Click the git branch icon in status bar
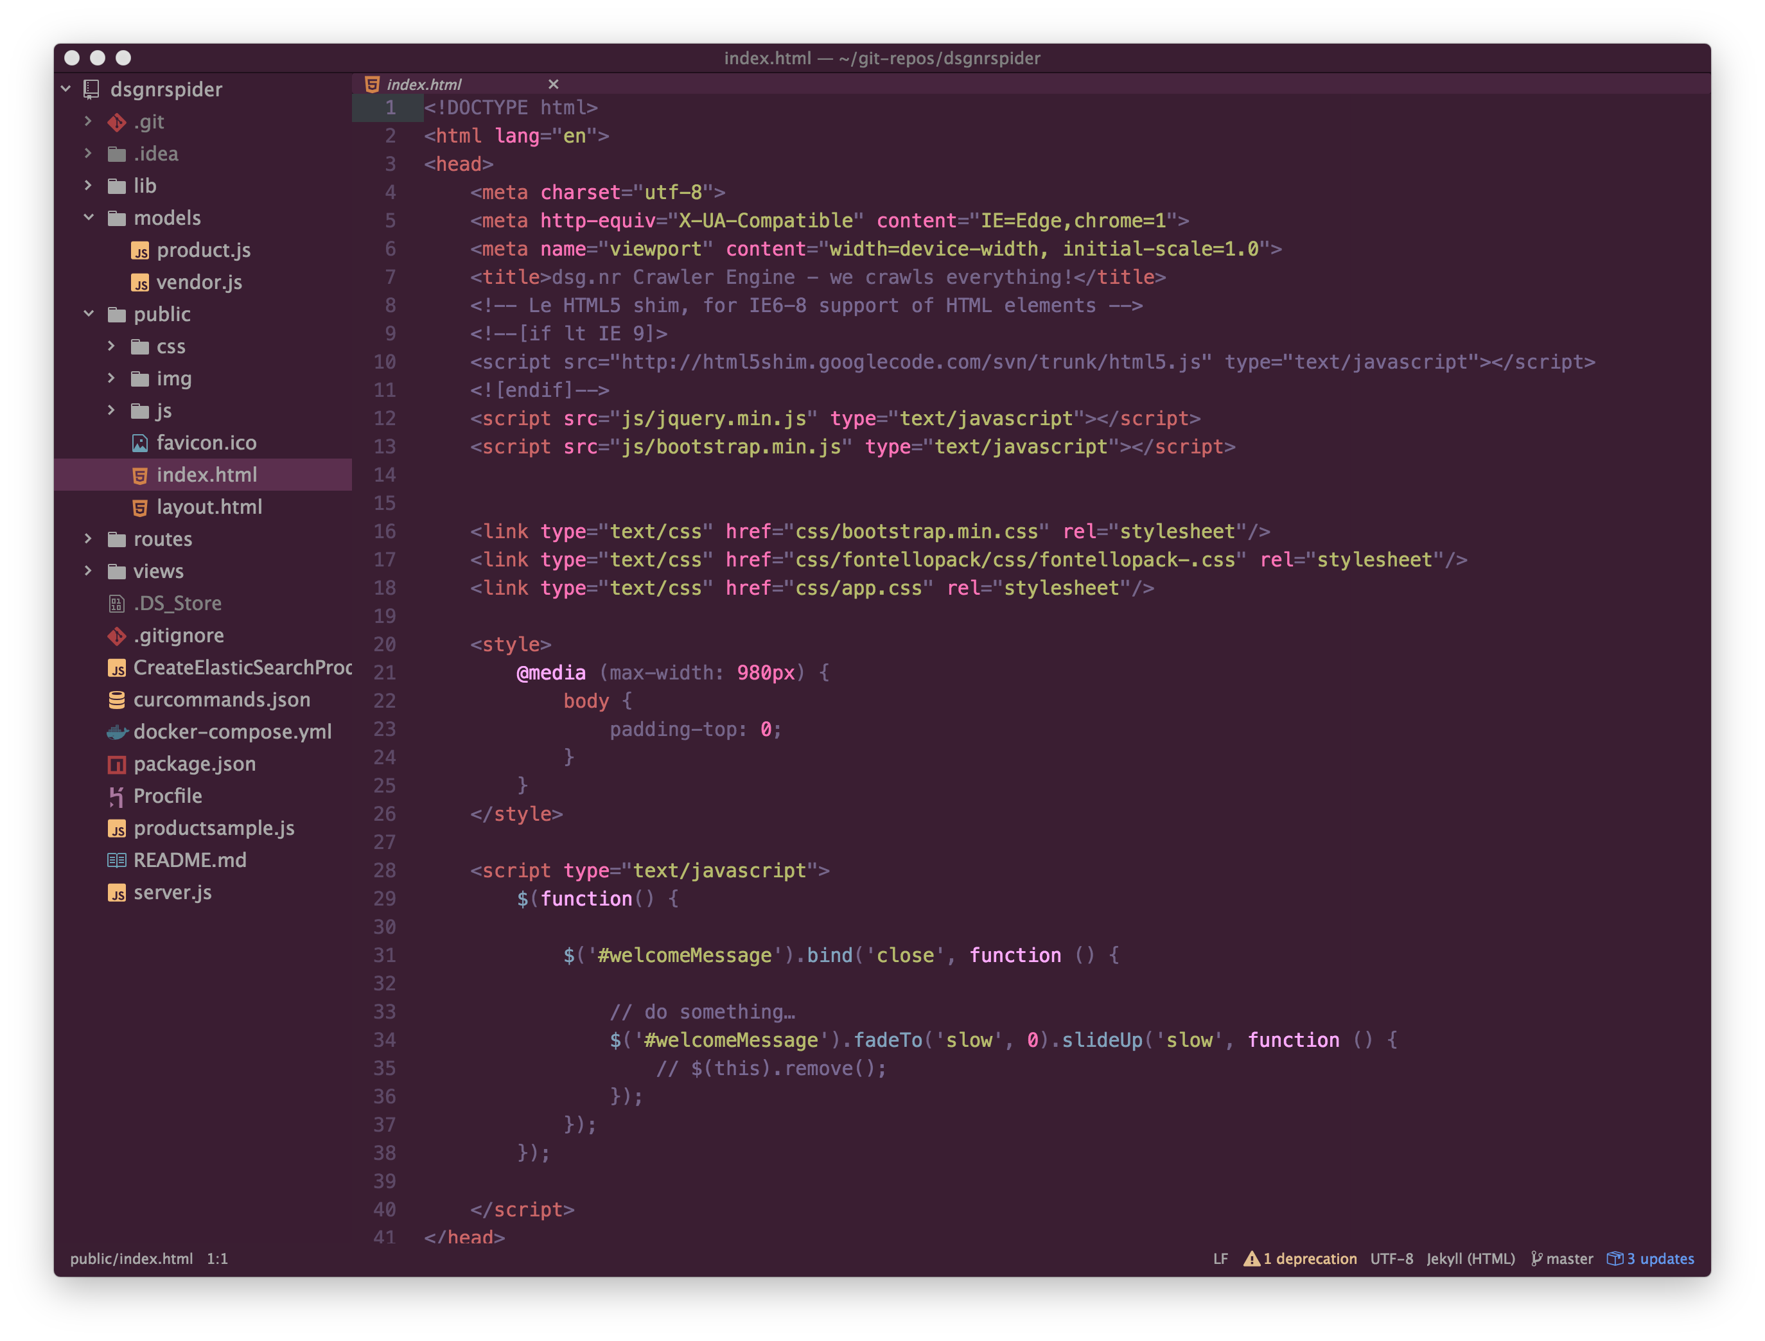Screen dimensions: 1765x1341 pyautogui.click(x=1536, y=1258)
